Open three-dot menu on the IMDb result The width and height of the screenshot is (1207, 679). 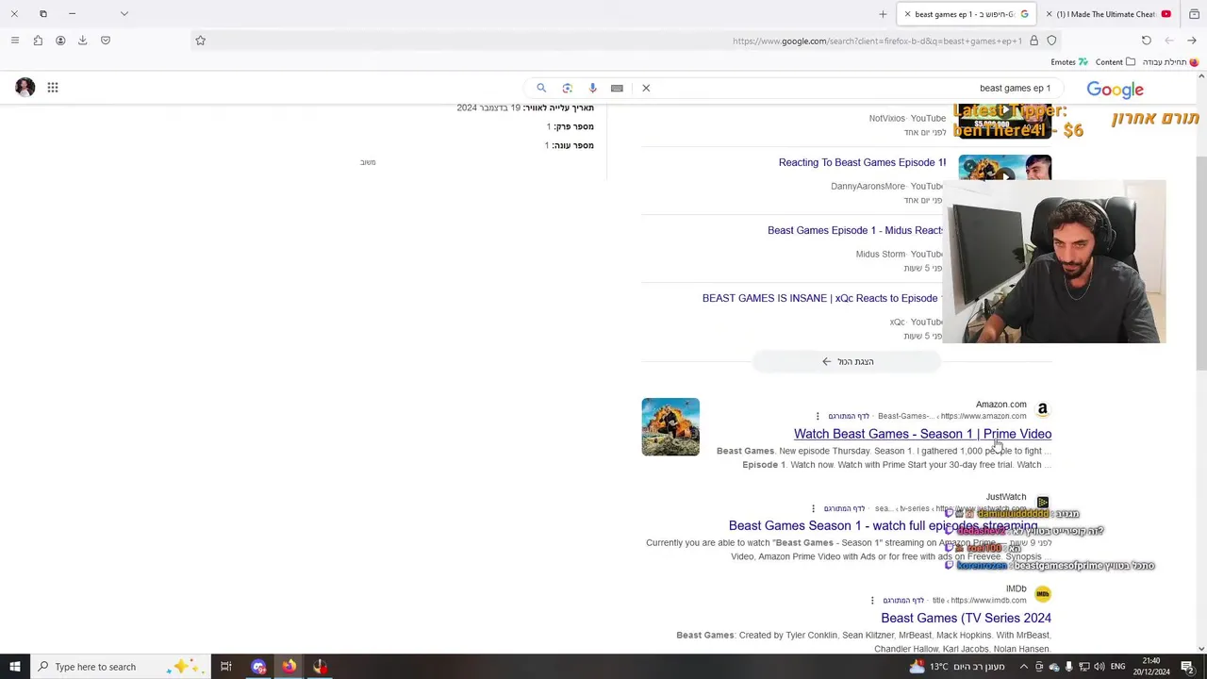coord(872,601)
